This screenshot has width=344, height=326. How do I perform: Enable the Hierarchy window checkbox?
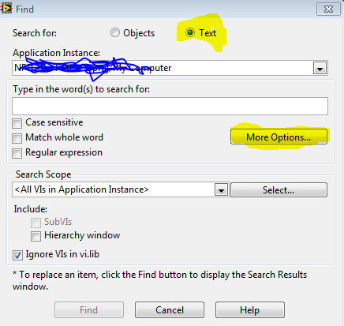(36, 236)
